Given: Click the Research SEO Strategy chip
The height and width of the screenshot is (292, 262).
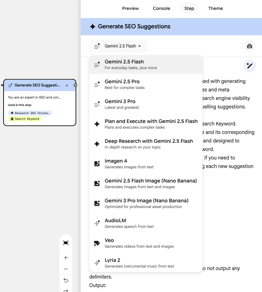Looking at the screenshot, I should [30, 113].
